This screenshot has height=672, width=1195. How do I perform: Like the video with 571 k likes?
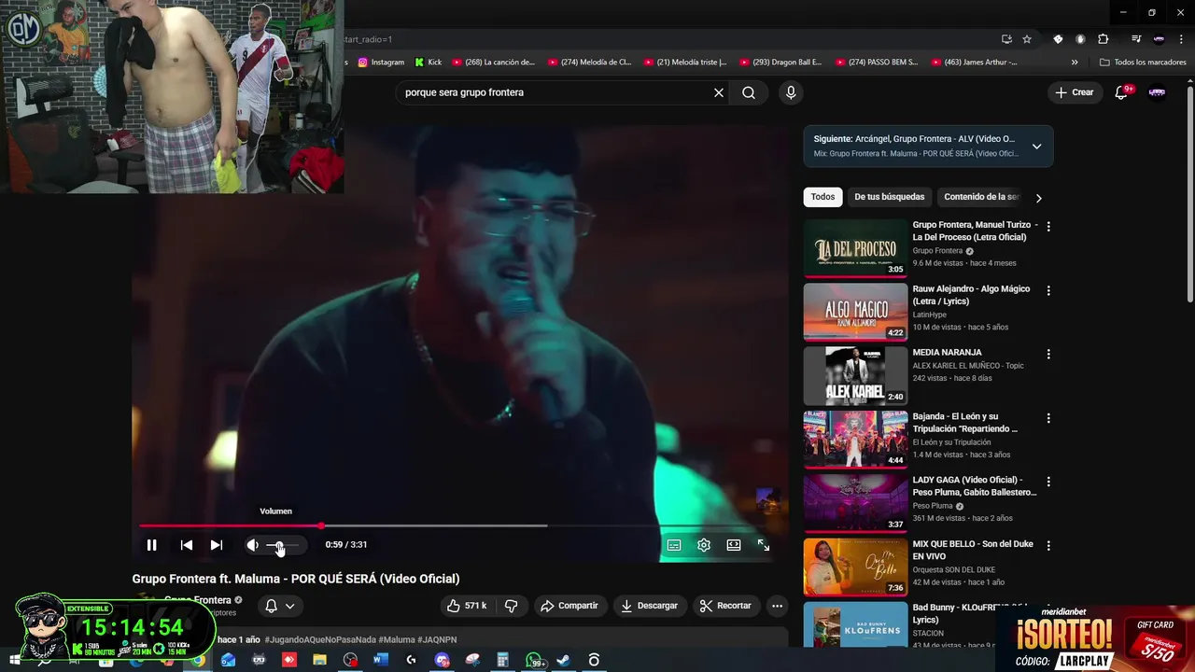coord(467,606)
